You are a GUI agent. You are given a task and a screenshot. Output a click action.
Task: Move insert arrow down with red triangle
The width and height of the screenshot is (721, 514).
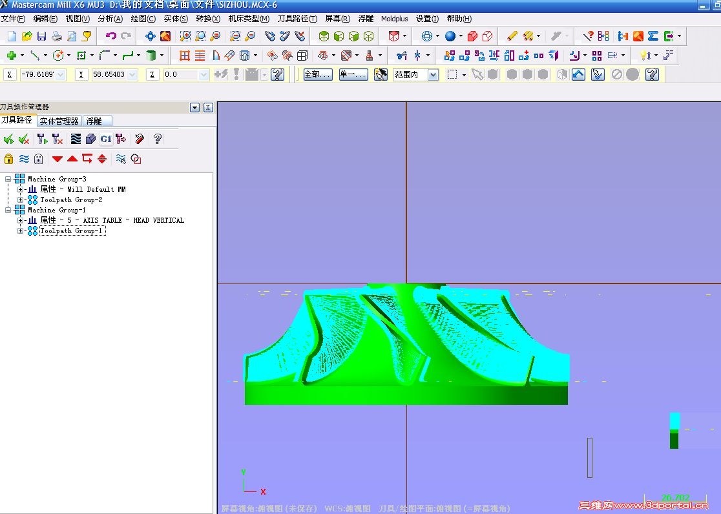tap(57, 159)
